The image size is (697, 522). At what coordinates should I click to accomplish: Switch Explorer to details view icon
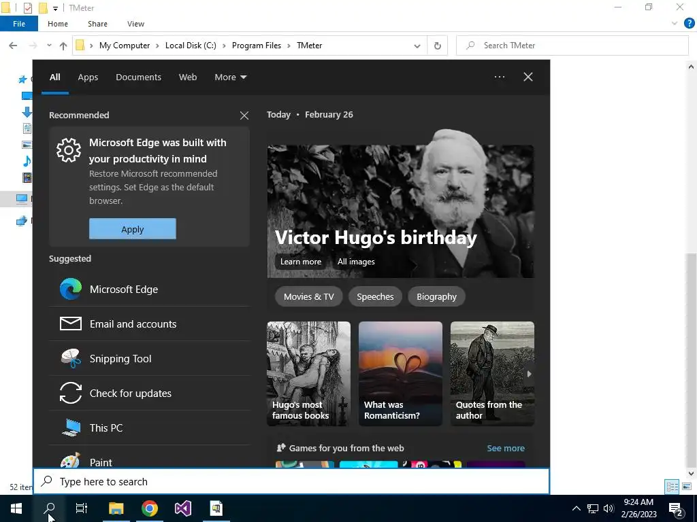pyautogui.click(x=672, y=487)
